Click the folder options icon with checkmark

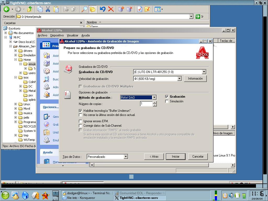coord(147,9)
